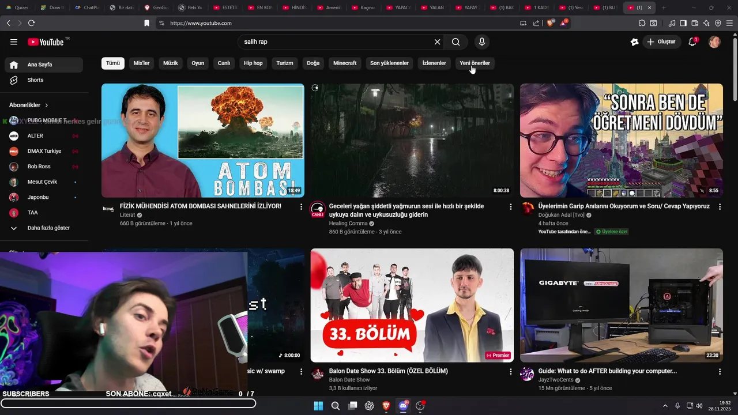Reload the page in the browser

pos(31,23)
